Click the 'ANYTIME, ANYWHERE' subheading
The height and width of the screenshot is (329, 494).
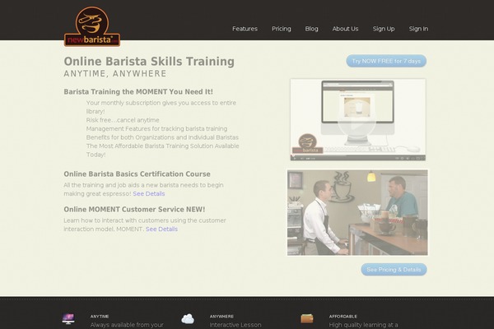(115, 74)
